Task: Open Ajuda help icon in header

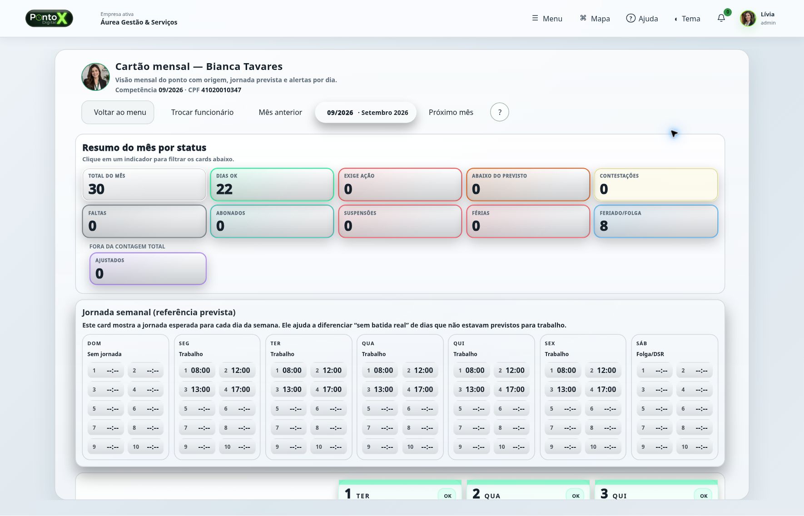Action: tap(630, 18)
